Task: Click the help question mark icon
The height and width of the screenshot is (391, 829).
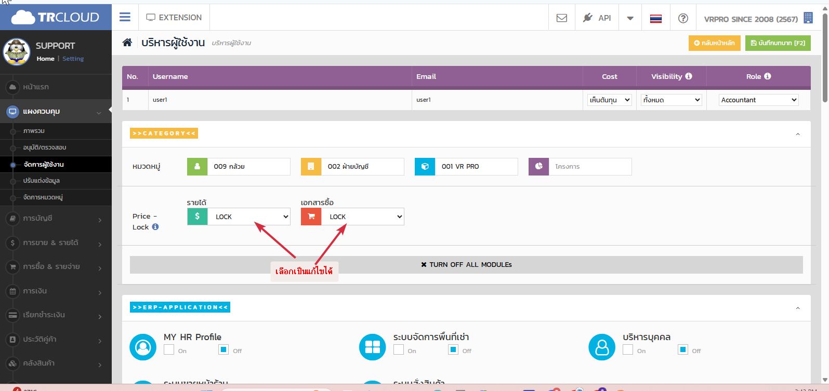Action: (683, 18)
